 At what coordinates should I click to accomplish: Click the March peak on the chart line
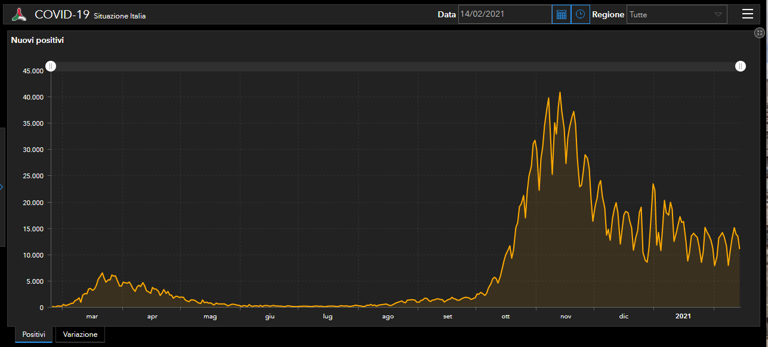(102, 273)
